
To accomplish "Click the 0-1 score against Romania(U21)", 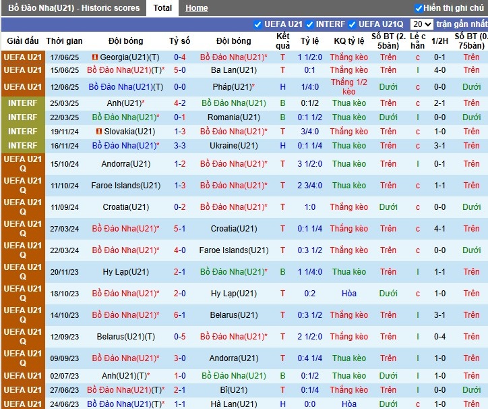I will click(179, 117).
